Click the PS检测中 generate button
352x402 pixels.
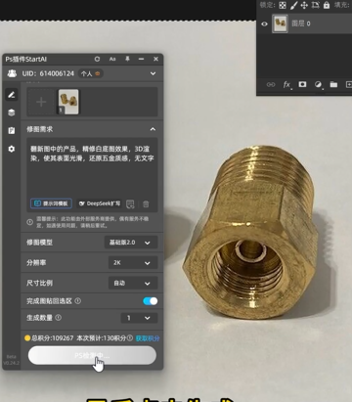[x=92, y=355]
